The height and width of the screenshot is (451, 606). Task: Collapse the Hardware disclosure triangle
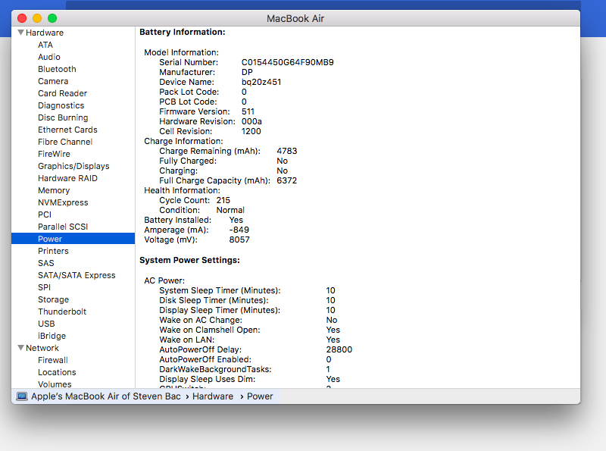point(20,33)
